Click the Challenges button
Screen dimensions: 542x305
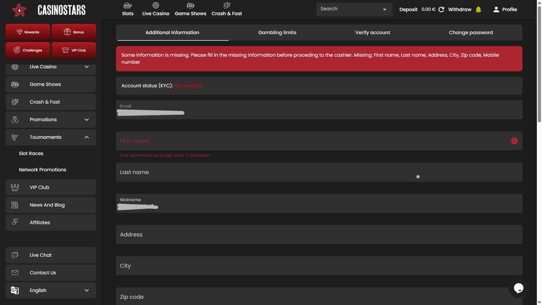[x=28, y=50]
